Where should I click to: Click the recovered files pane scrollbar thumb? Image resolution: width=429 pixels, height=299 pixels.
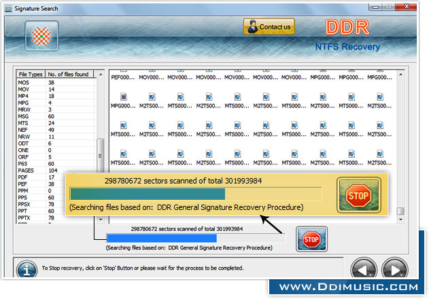[400, 211]
